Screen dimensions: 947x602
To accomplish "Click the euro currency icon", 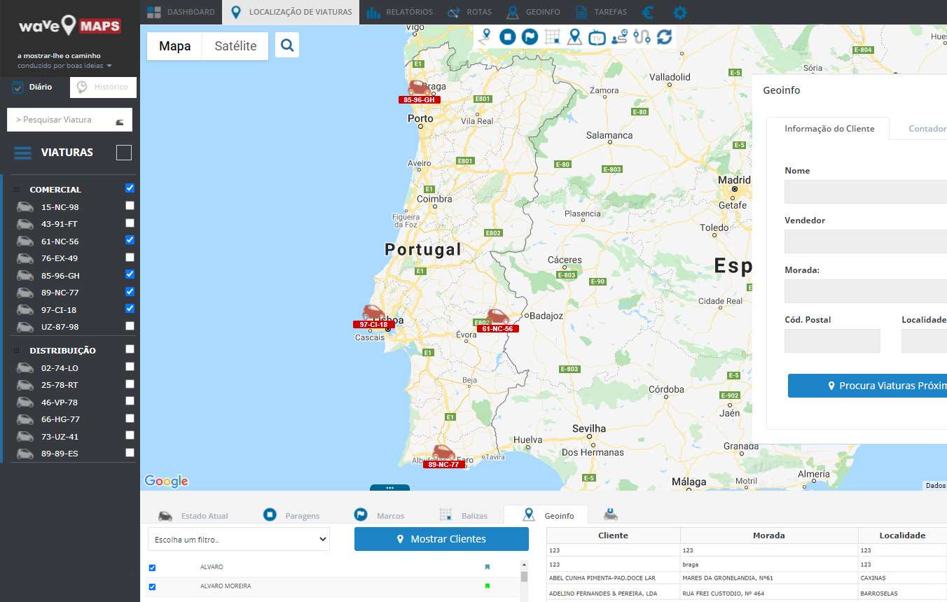I will [x=649, y=12].
